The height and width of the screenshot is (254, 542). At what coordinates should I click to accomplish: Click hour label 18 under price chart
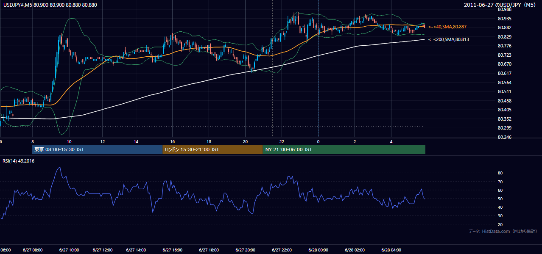point(209,141)
